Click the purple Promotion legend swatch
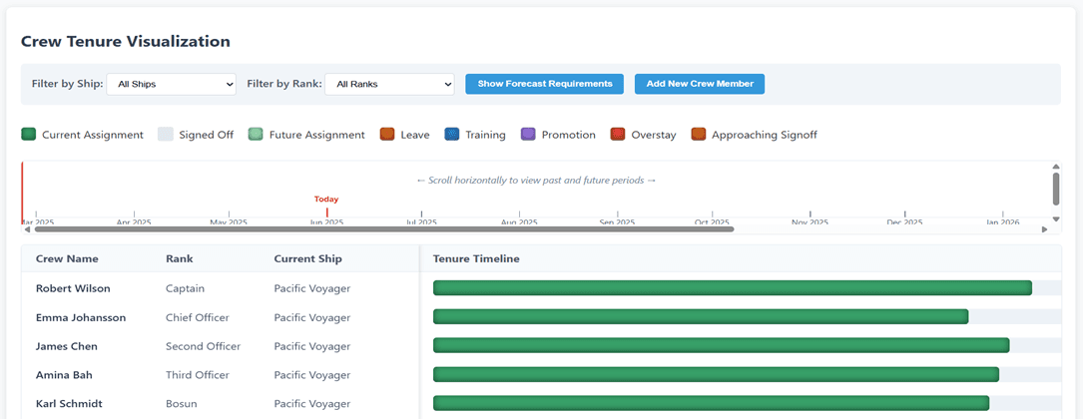The image size is (1083, 419). (x=528, y=135)
